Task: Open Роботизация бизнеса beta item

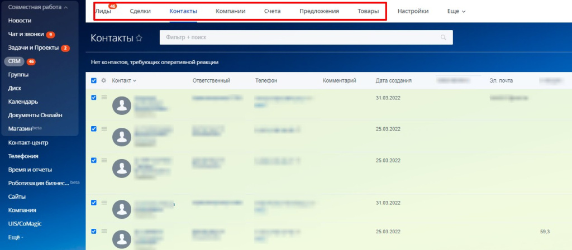Action: 44,183
